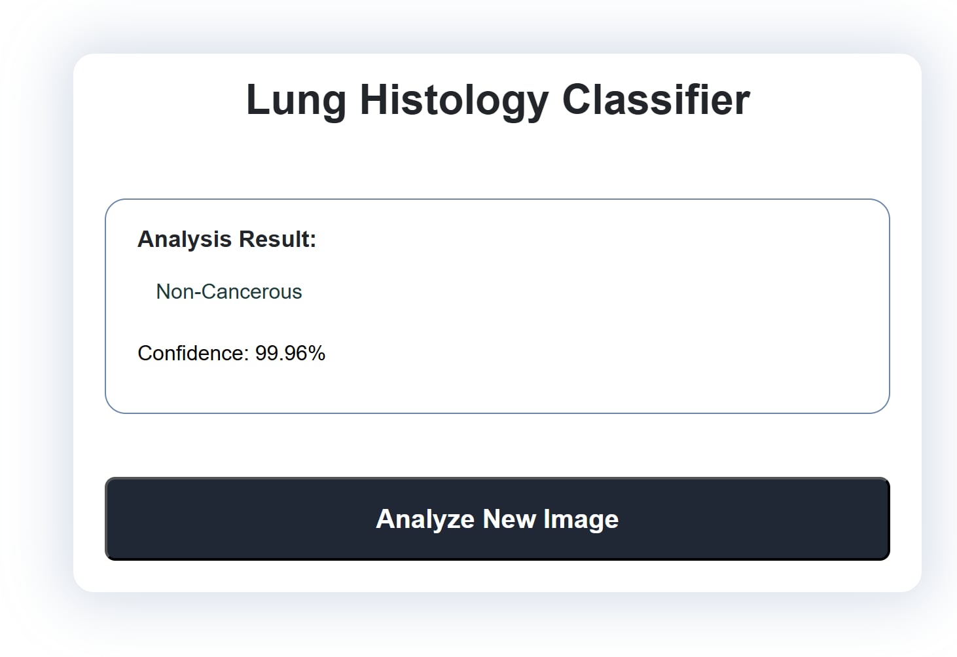Viewport: 957px width, 657px height.
Task: Click the word Lung in the title
Action: (296, 100)
